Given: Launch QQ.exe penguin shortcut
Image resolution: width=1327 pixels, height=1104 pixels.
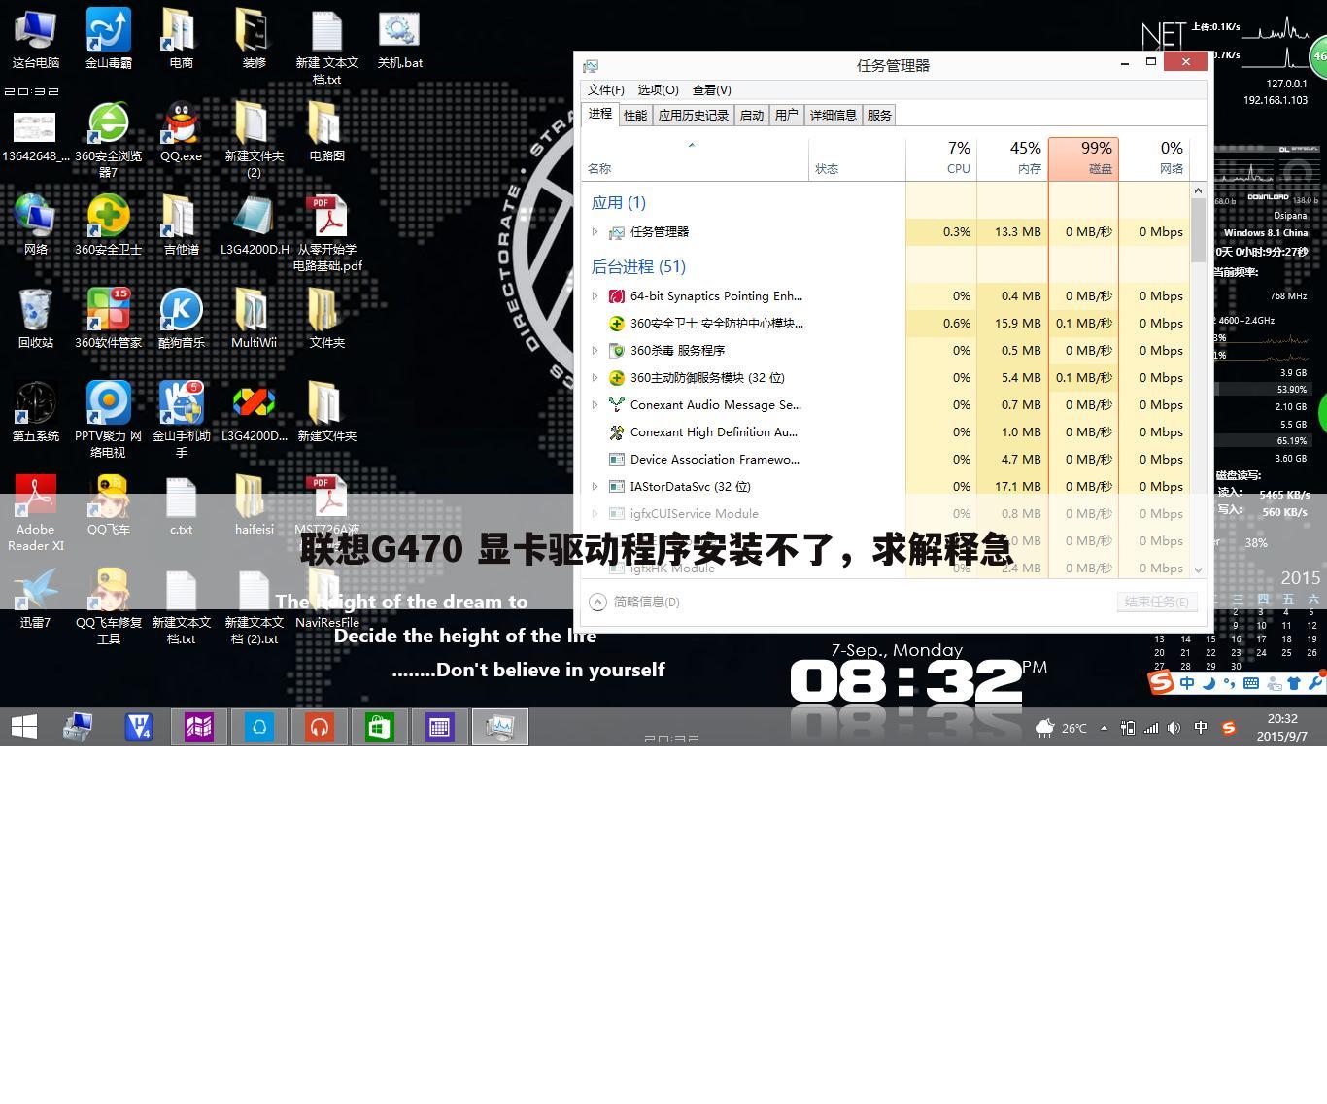Looking at the screenshot, I should click(x=181, y=132).
